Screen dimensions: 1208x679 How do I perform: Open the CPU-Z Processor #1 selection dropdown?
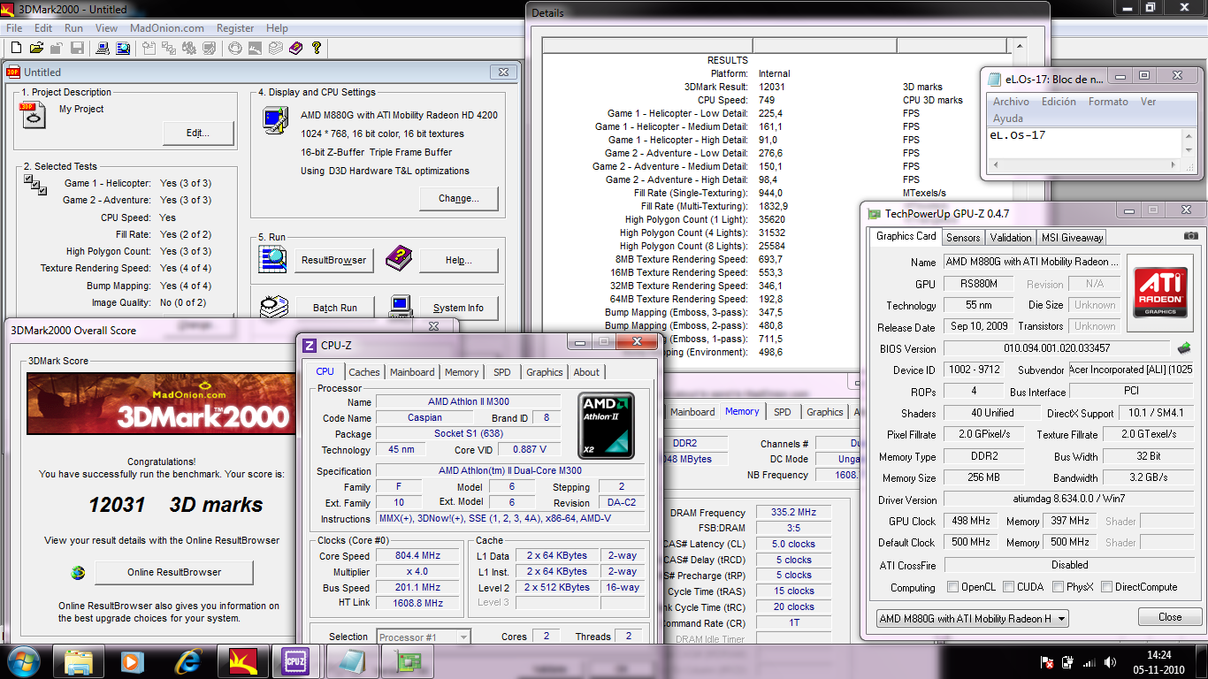point(424,637)
